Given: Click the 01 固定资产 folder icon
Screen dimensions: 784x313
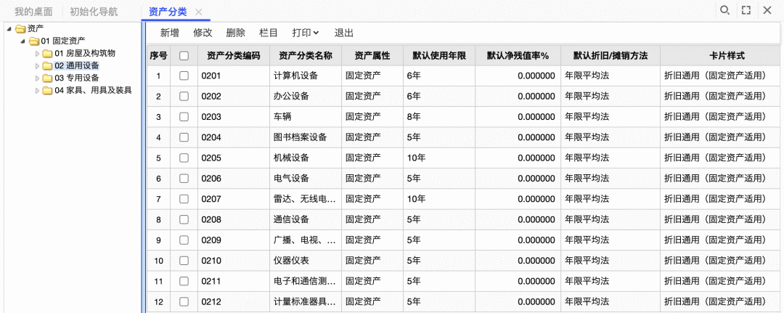Looking at the screenshot, I should click(x=33, y=41).
